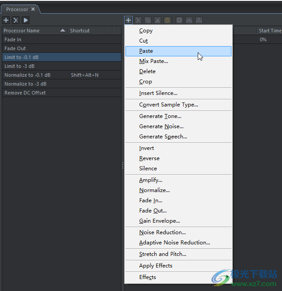Choose Cut from the menu
282x291 pixels.
coord(179,41)
